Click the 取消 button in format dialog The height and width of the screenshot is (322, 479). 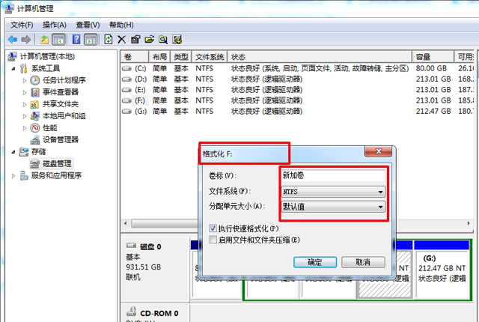coord(363,262)
